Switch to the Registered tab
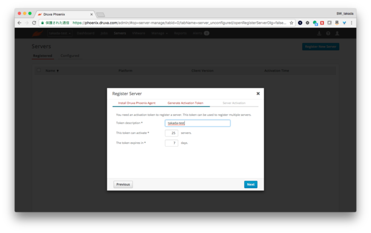This screenshot has height=233, width=371. pyautogui.click(x=43, y=56)
